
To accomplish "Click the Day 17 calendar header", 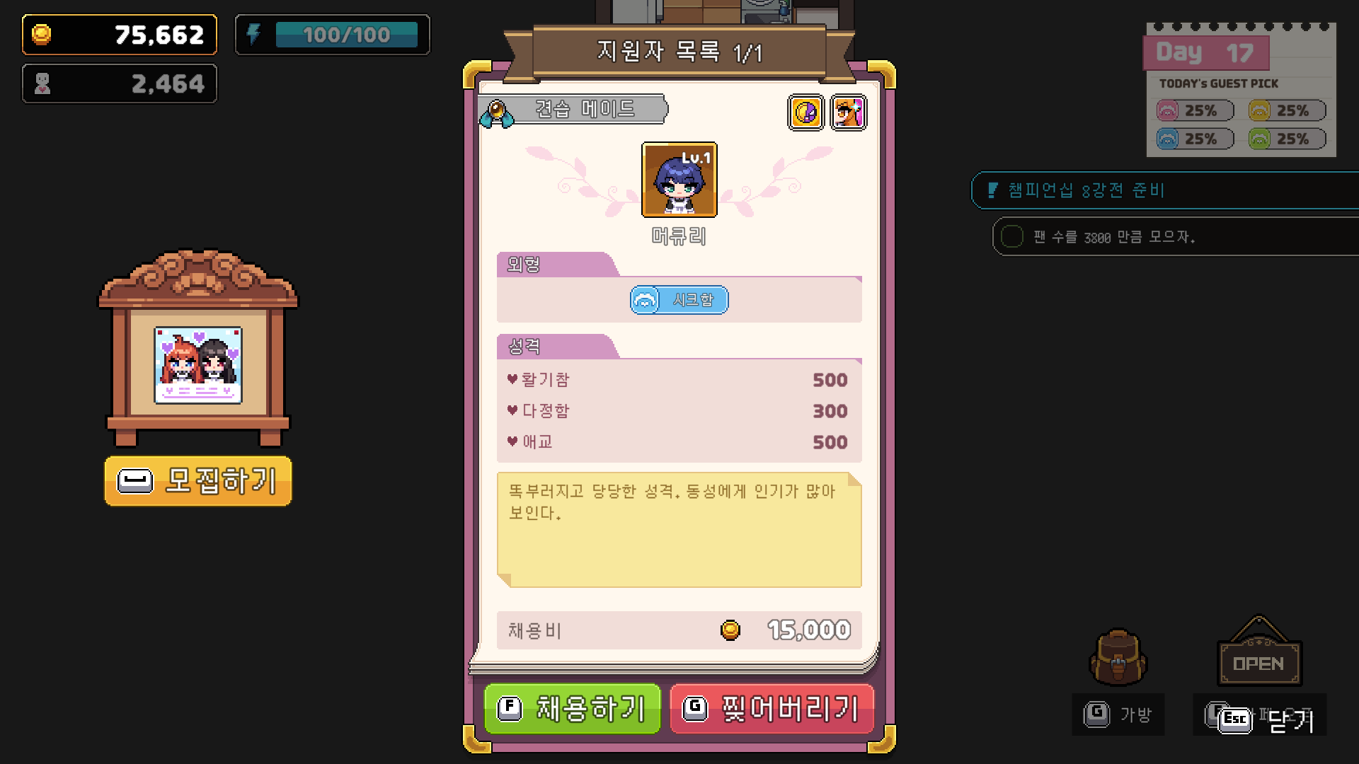I will tap(1206, 52).
